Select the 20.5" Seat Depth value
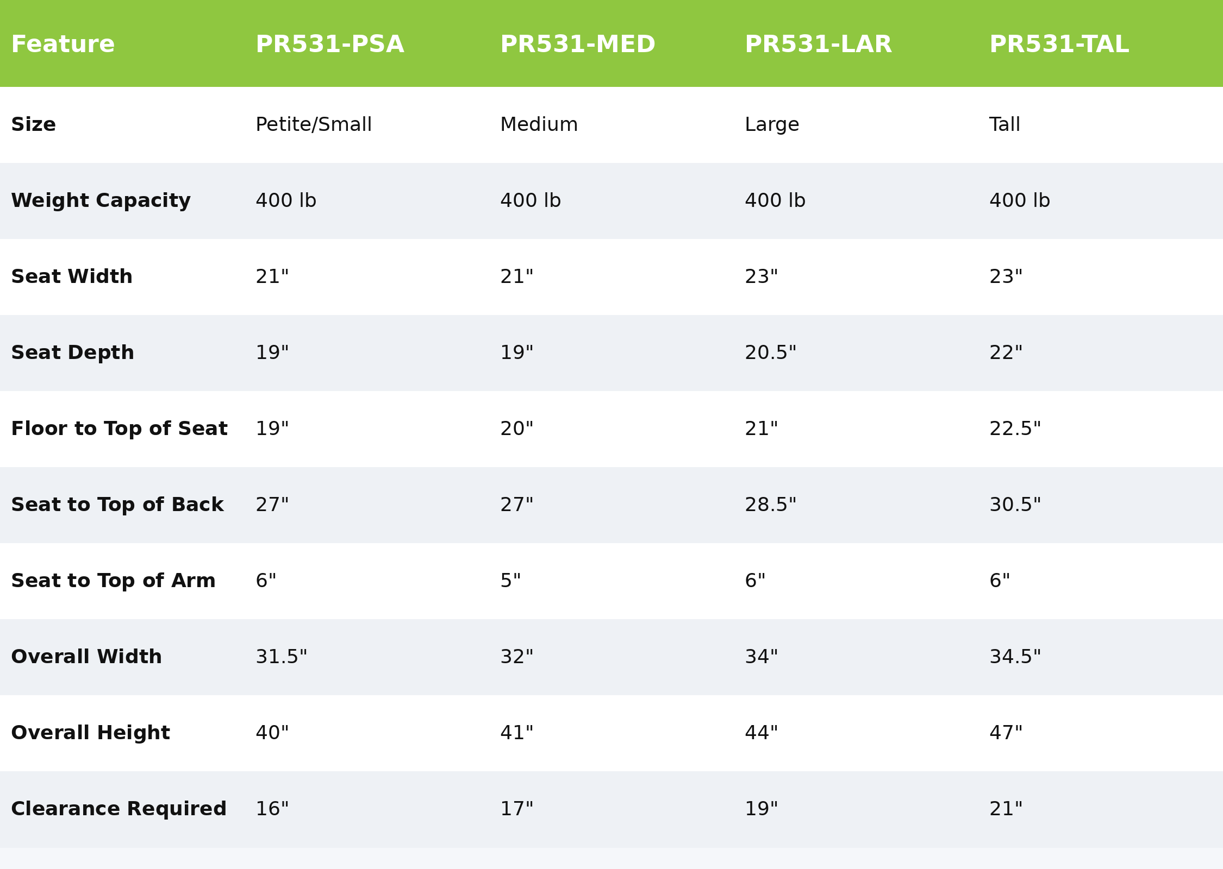Image resolution: width=1223 pixels, height=869 pixels. (x=770, y=353)
